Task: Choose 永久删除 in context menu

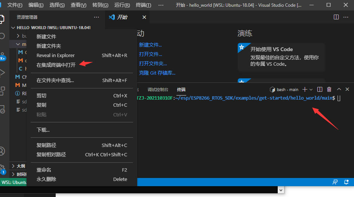Action: 82,179
